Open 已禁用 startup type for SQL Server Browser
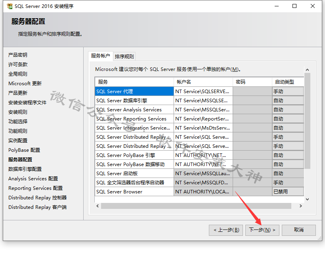 tap(288, 192)
